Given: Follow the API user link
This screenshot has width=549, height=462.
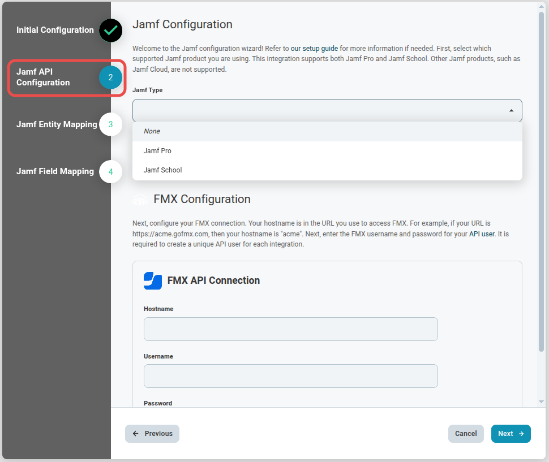Looking at the screenshot, I should (x=482, y=234).
